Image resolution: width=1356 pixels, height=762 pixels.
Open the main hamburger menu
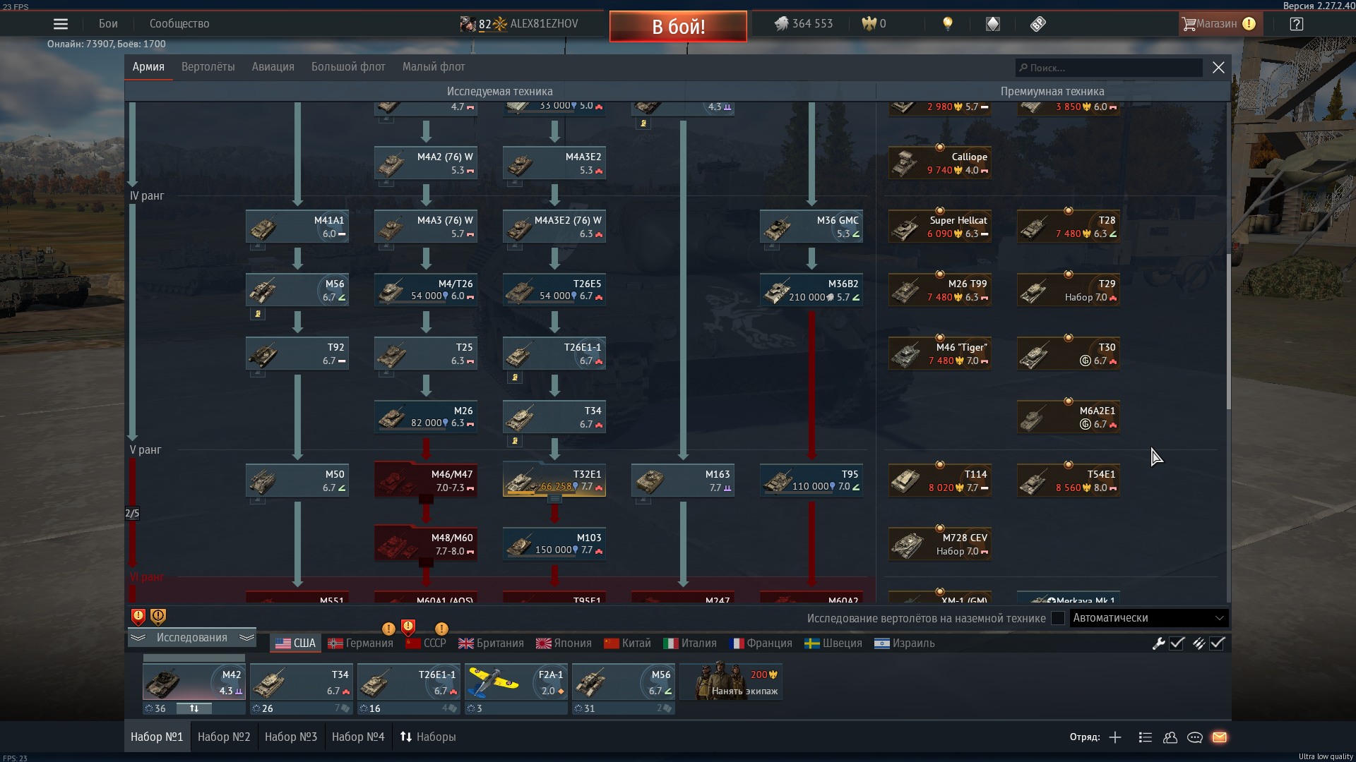(x=61, y=24)
